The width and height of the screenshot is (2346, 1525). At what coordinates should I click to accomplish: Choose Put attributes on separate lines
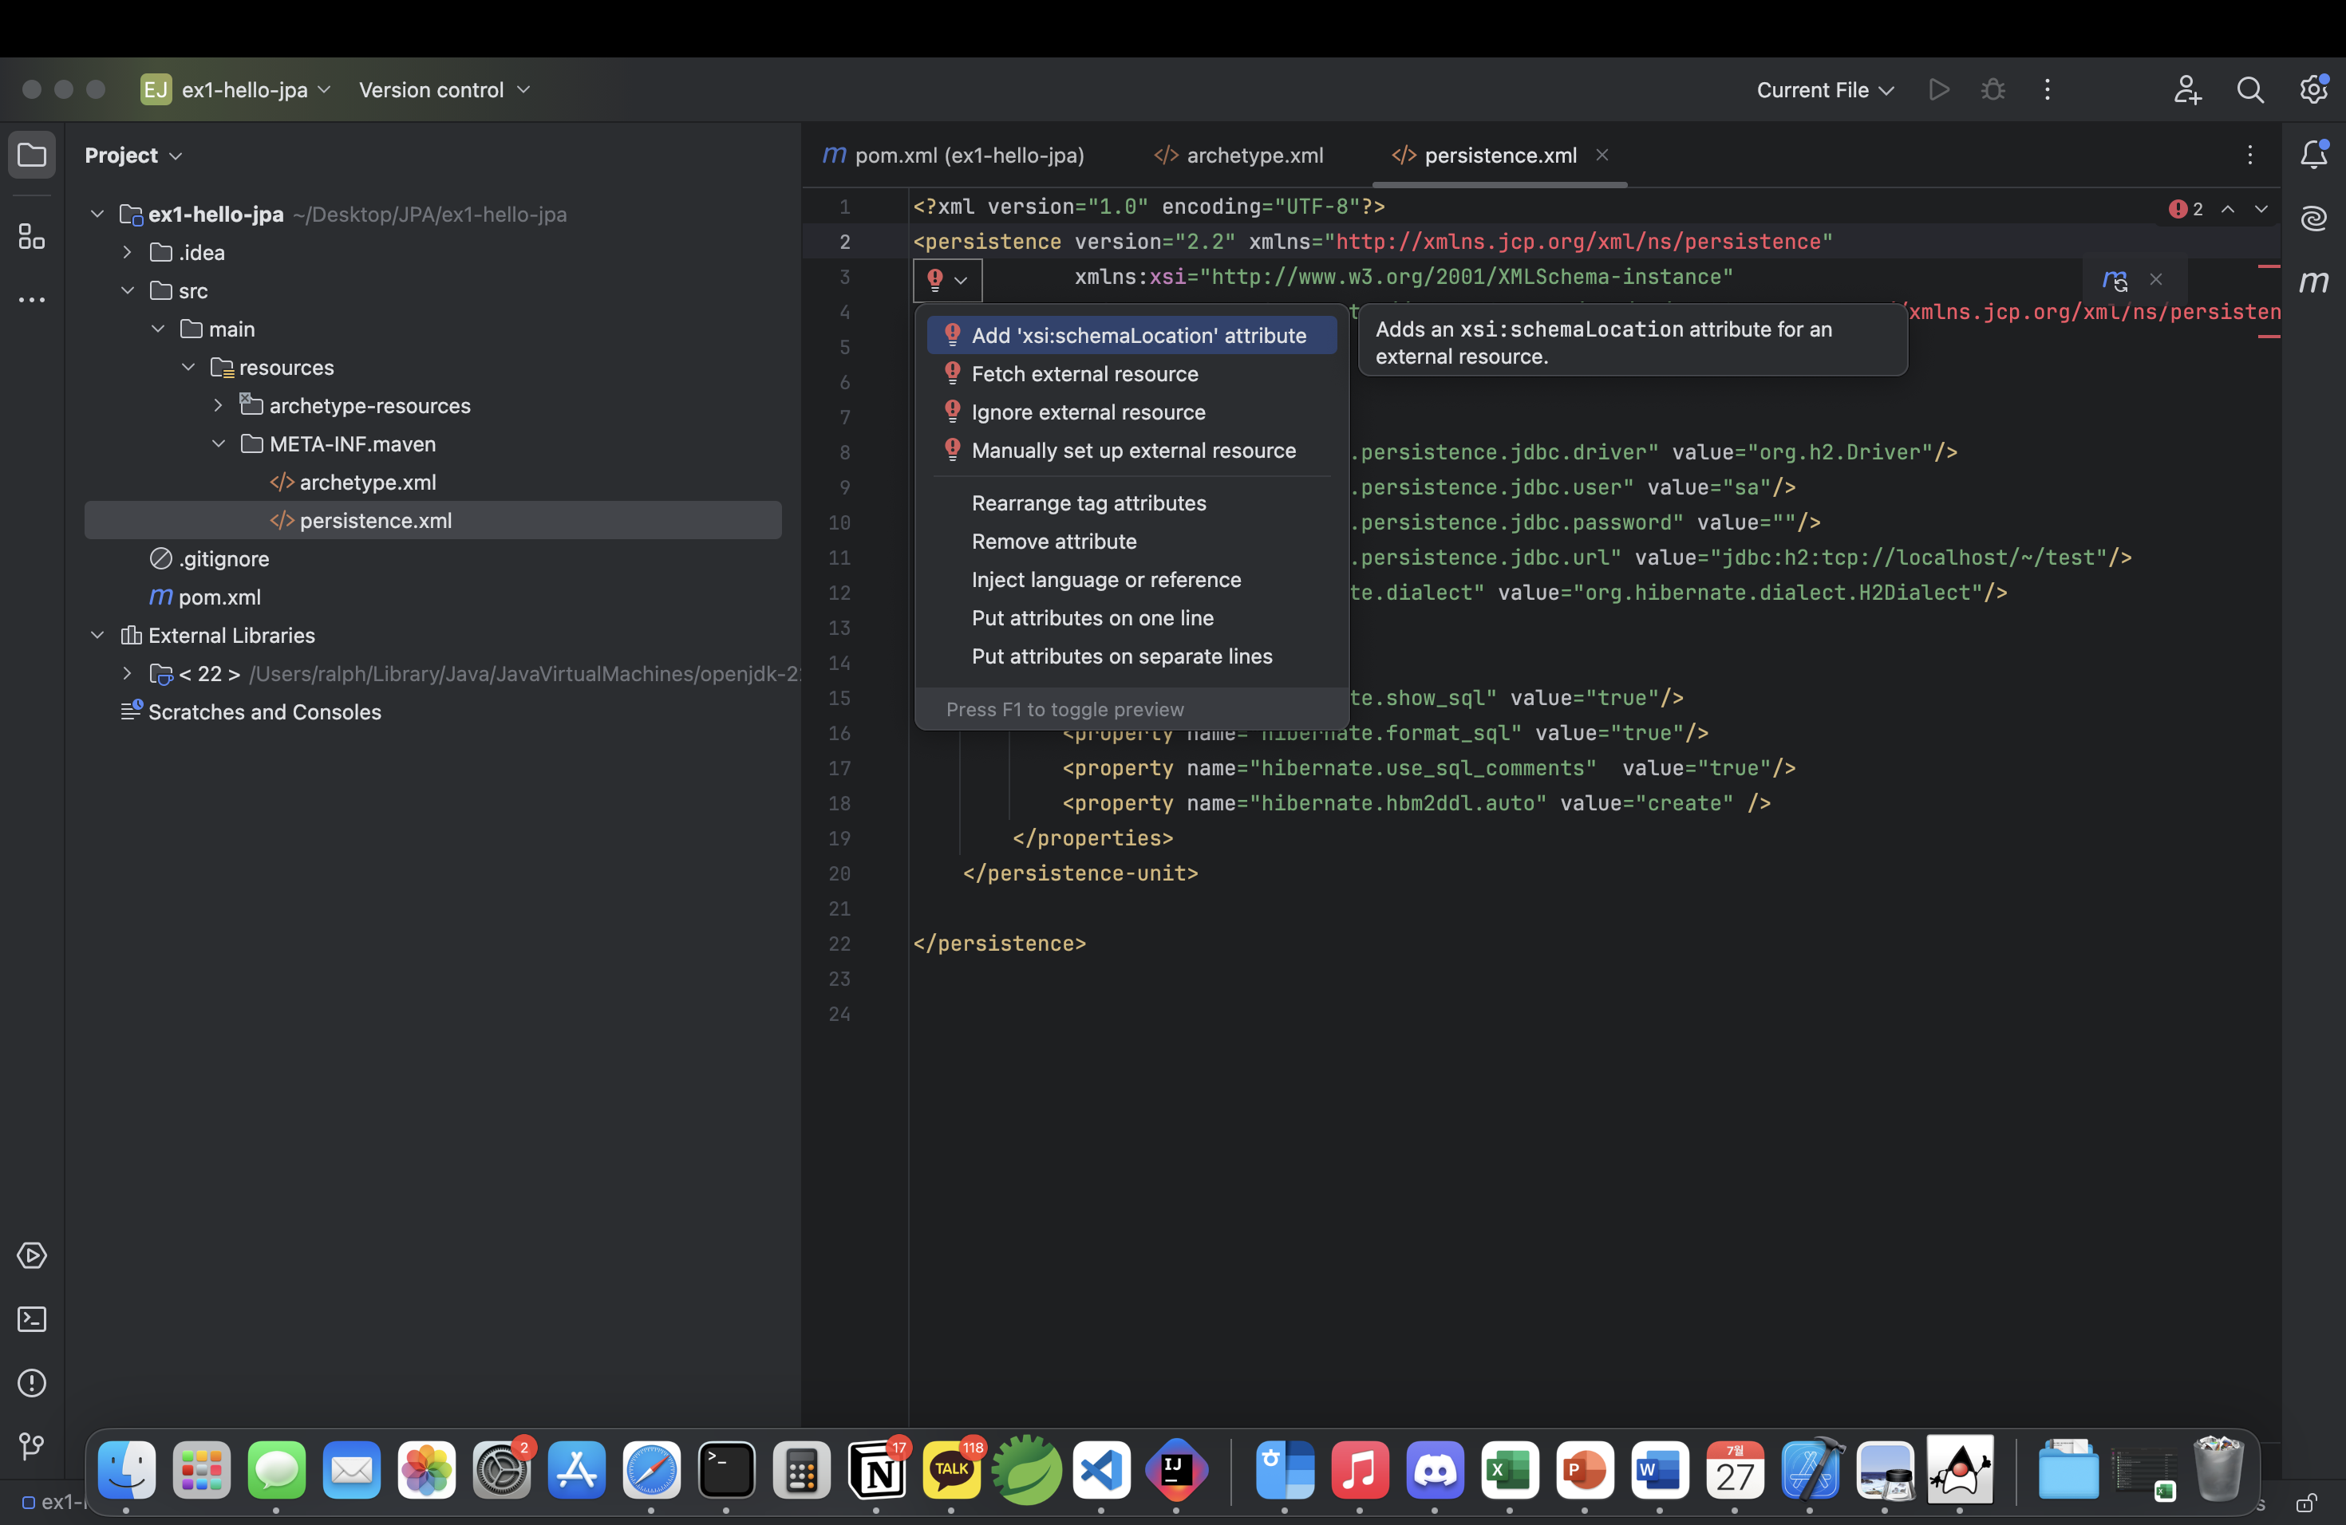coord(1132,656)
